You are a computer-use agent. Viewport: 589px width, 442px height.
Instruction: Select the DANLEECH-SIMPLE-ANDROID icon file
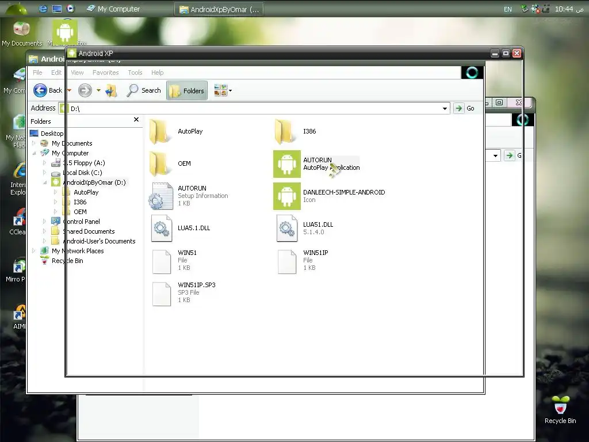287,196
